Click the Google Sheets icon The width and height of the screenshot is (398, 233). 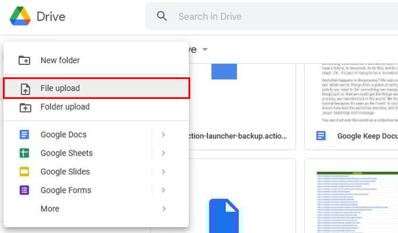coord(25,153)
